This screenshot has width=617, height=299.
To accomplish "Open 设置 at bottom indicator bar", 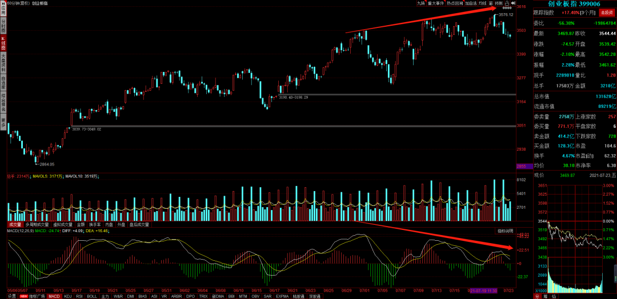I will click(12, 296).
